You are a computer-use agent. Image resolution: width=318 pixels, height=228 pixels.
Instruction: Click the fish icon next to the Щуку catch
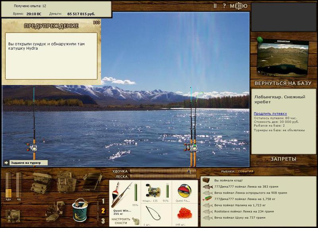tap(207, 218)
